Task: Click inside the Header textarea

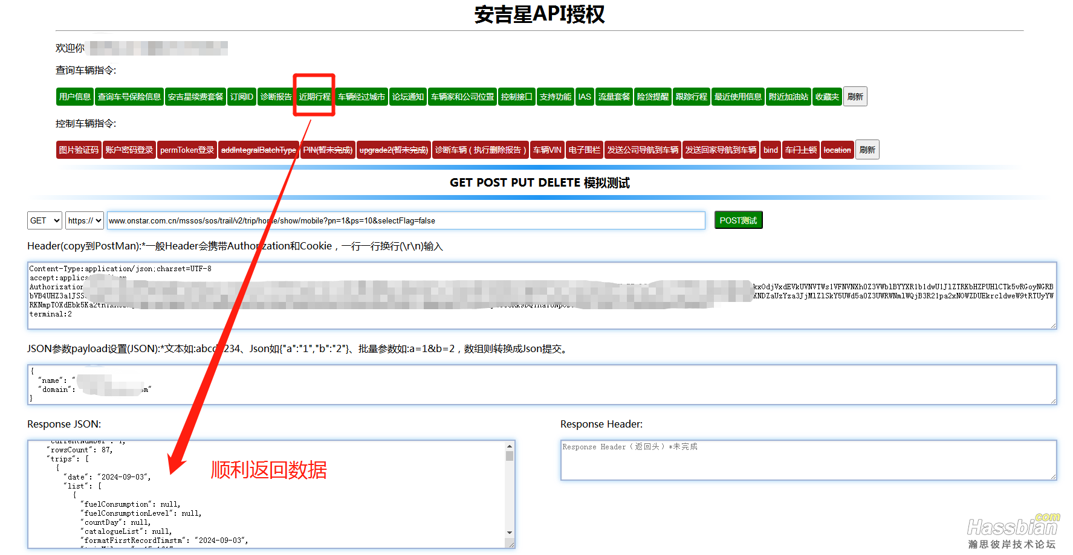Action: tap(542, 295)
